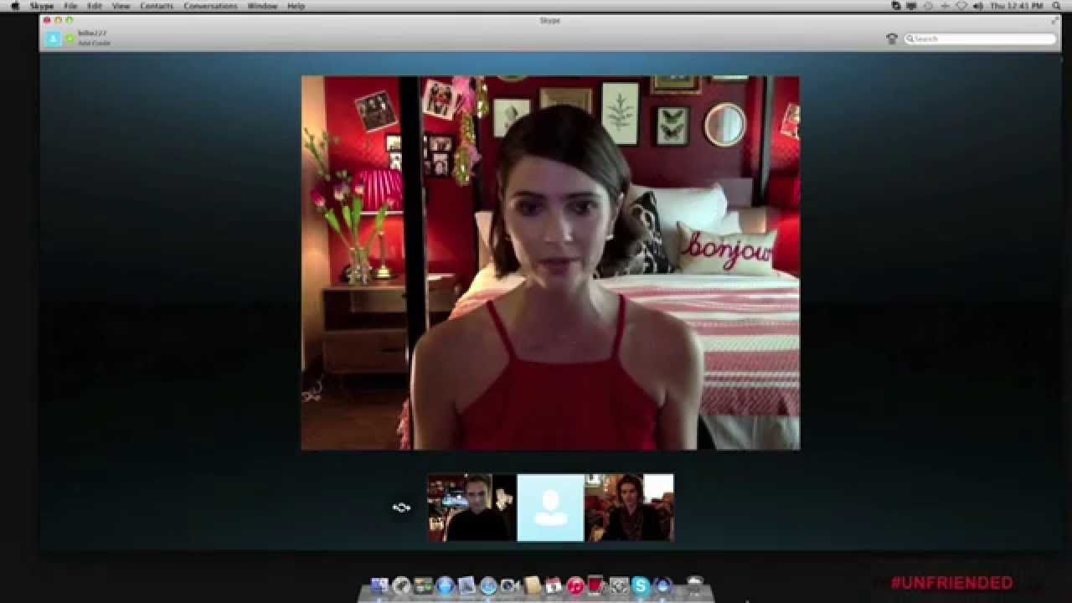Image resolution: width=1072 pixels, height=603 pixels.
Task: Close the Skype window
Action: pos(47,20)
